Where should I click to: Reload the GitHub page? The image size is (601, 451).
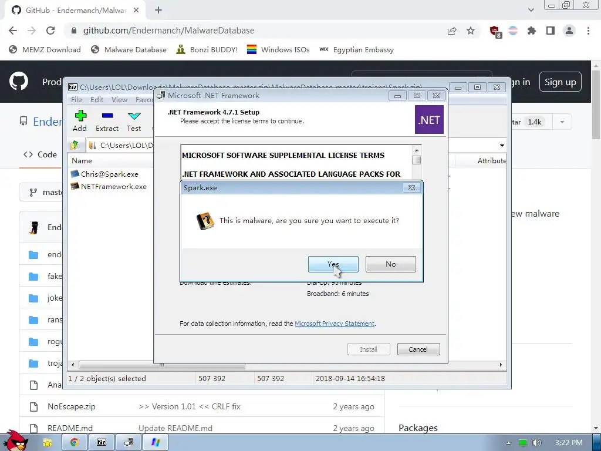pos(50,31)
